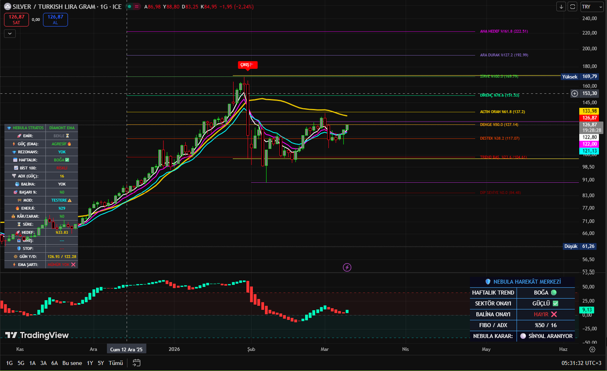Click the white 122,80 price tag
607x371 pixels.
tap(590, 137)
